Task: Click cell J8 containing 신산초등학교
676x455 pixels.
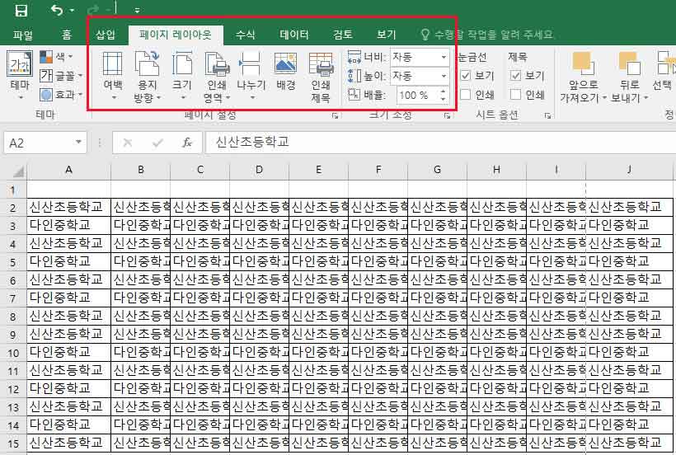Action: click(629, 316)
